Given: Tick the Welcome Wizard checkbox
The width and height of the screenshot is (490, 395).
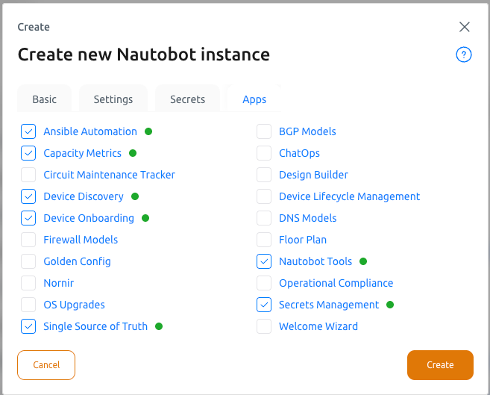Looking at the screenshot, I should 264,326.
